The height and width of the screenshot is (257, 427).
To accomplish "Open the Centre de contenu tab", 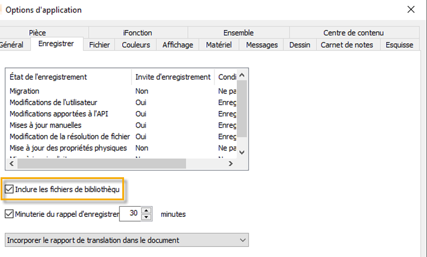I will (x=353, y=32).
